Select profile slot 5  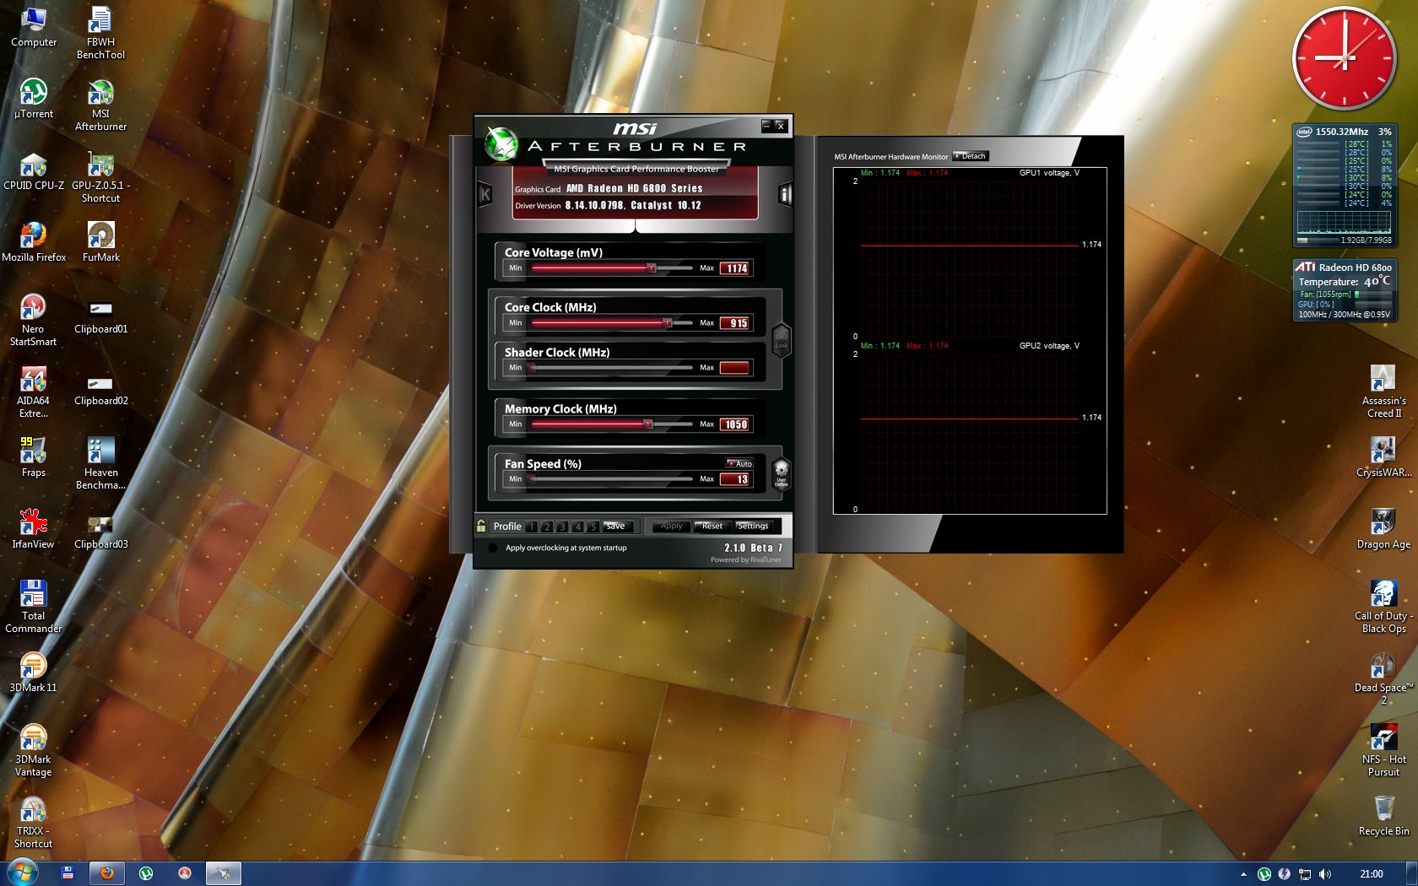pyautogui.click(x=593, y=527)
